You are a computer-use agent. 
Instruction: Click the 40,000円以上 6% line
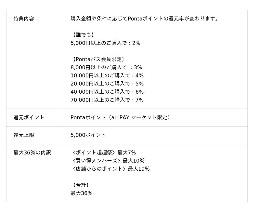click(107, 92)
